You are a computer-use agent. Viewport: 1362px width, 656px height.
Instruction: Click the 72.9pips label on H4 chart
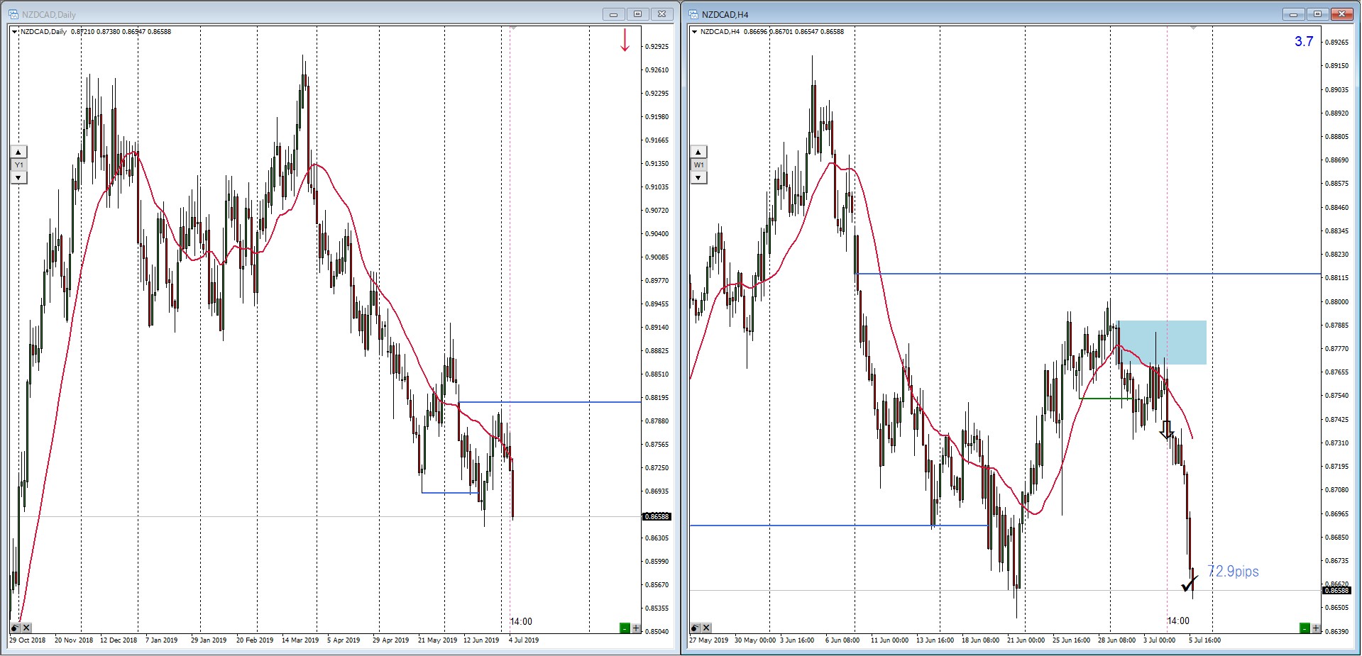point(1233,572)
